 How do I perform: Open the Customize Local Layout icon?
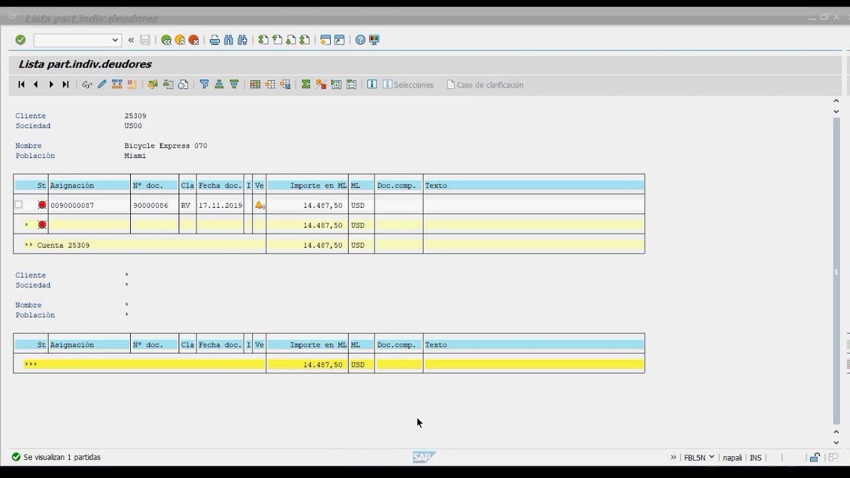click(374, 40)
